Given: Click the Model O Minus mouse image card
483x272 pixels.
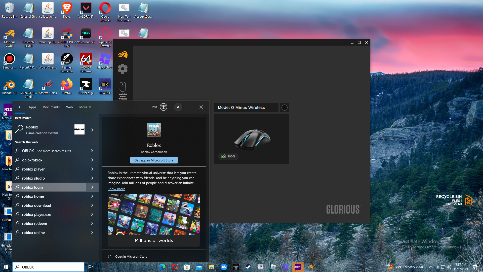Looking at the screenshot, I should 252,139.
